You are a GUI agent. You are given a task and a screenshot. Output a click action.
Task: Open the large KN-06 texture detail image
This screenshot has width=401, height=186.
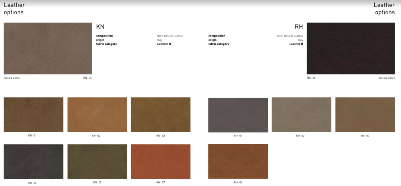pos(47,48)
